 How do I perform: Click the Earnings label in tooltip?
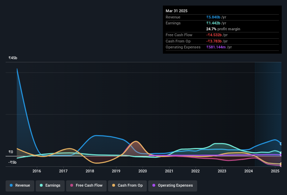(x=173, y=23)
